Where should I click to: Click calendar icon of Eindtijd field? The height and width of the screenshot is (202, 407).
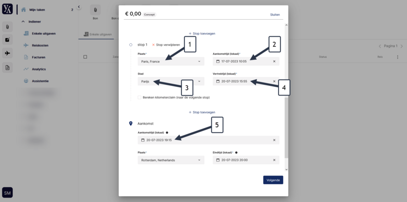[218, 160]
